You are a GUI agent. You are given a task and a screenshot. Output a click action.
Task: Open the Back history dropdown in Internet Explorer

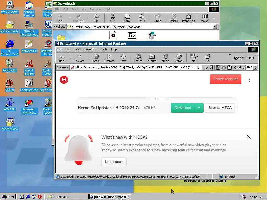[x=70, y=58]
